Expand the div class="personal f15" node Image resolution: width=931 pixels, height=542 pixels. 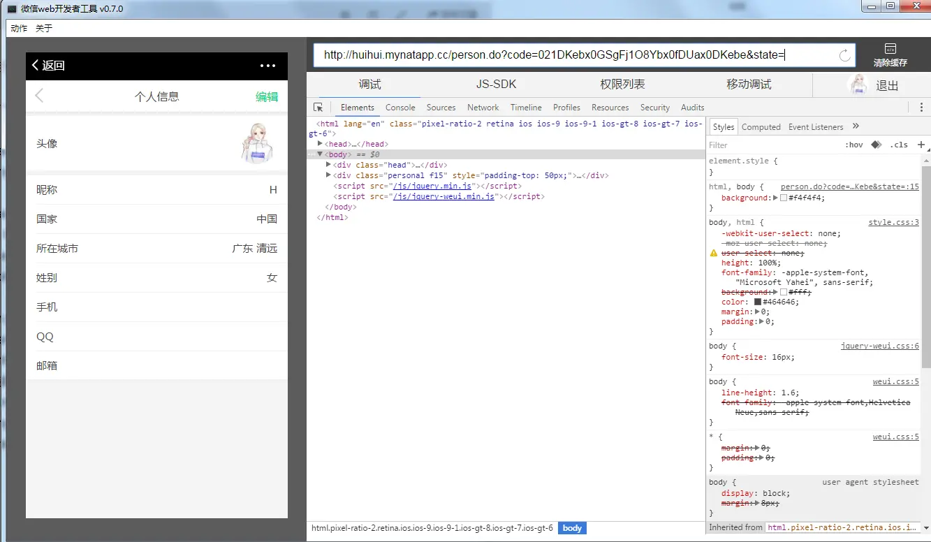pos(329,175)
